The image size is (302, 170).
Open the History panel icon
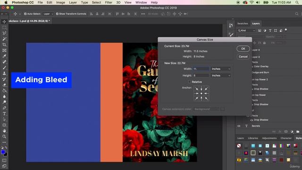[x=231, y=25]
